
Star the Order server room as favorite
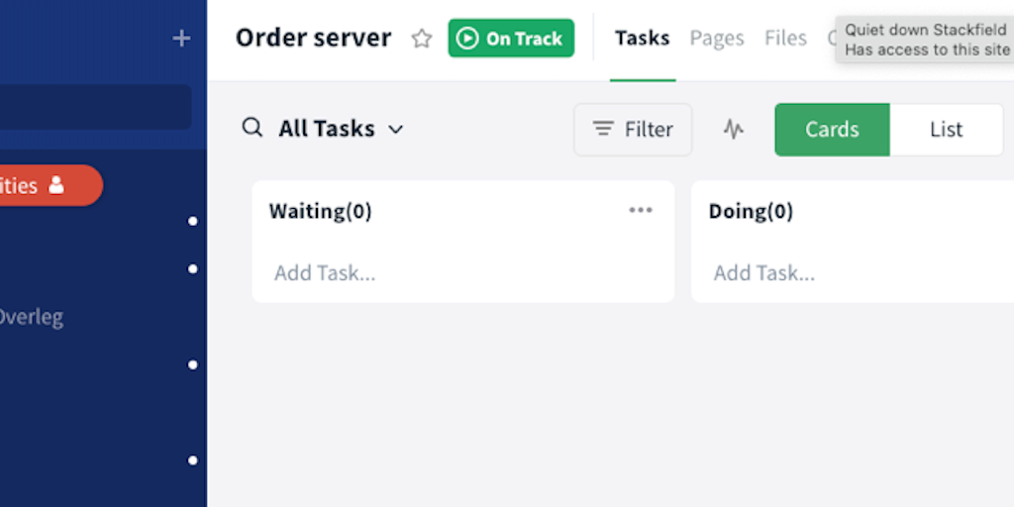point(422,39)
